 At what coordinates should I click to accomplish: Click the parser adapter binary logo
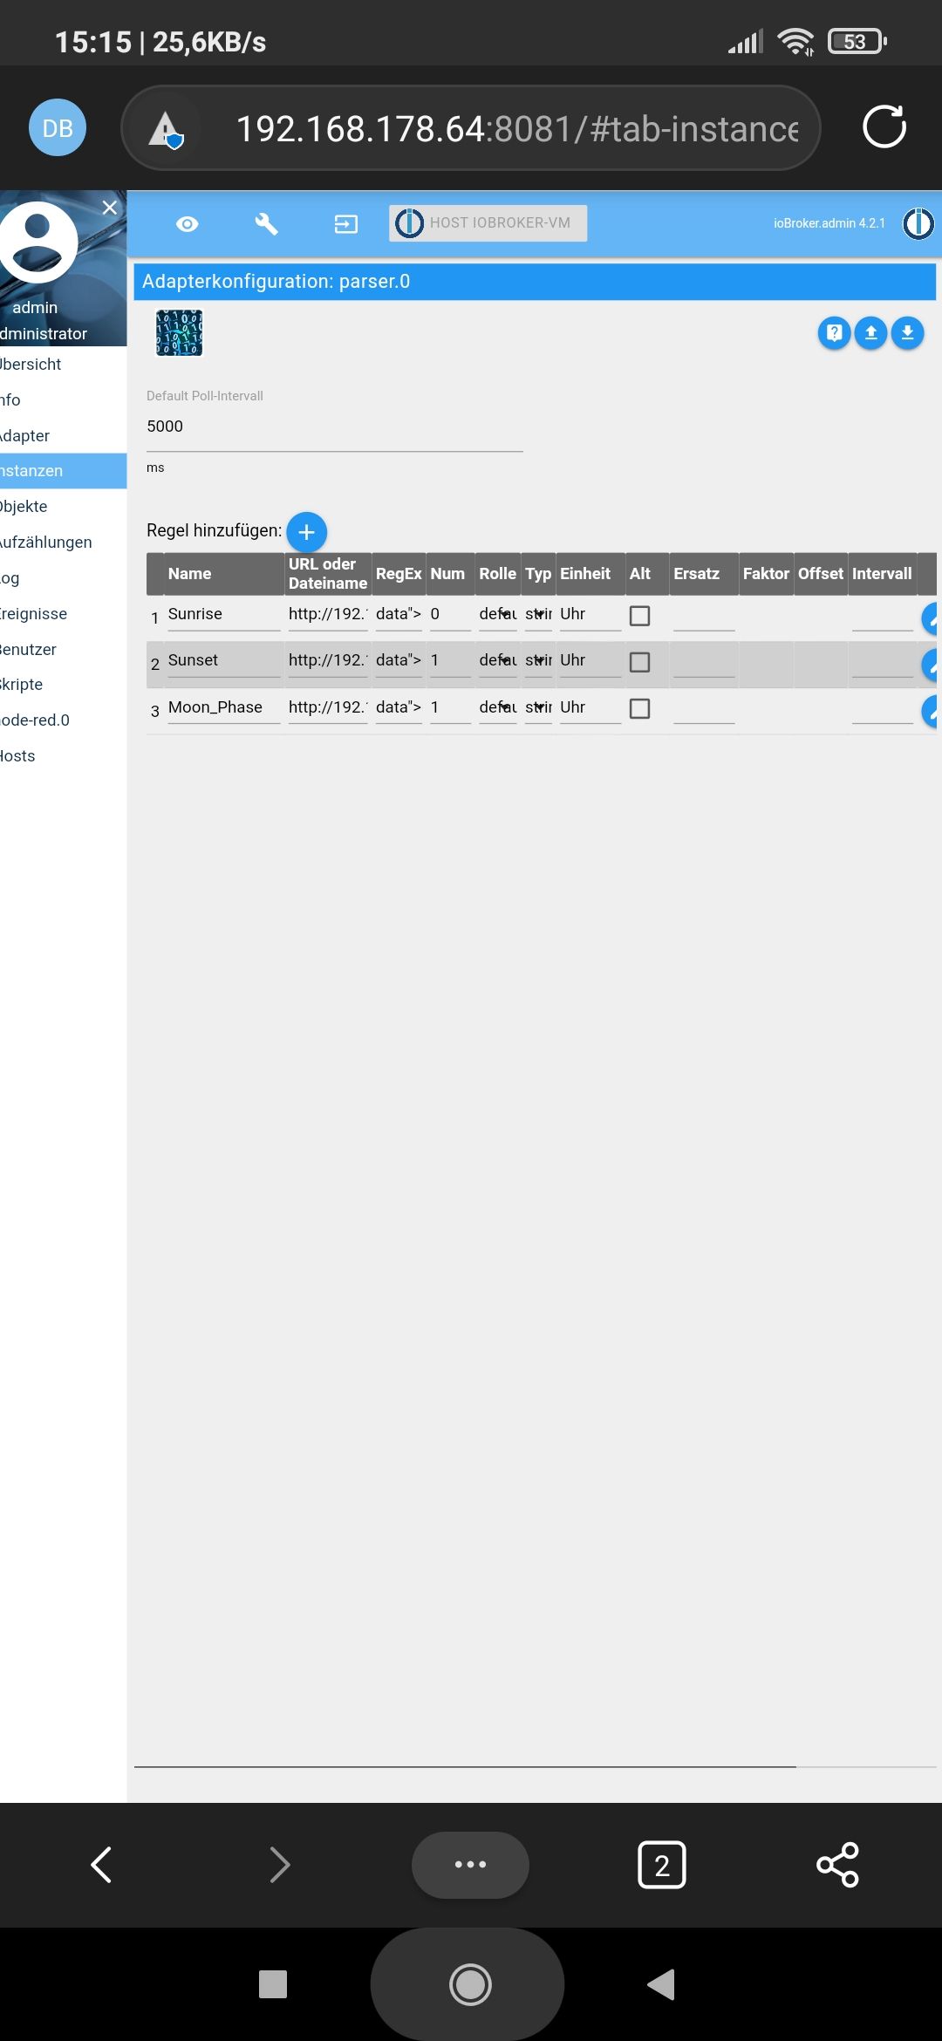point(179,332)
